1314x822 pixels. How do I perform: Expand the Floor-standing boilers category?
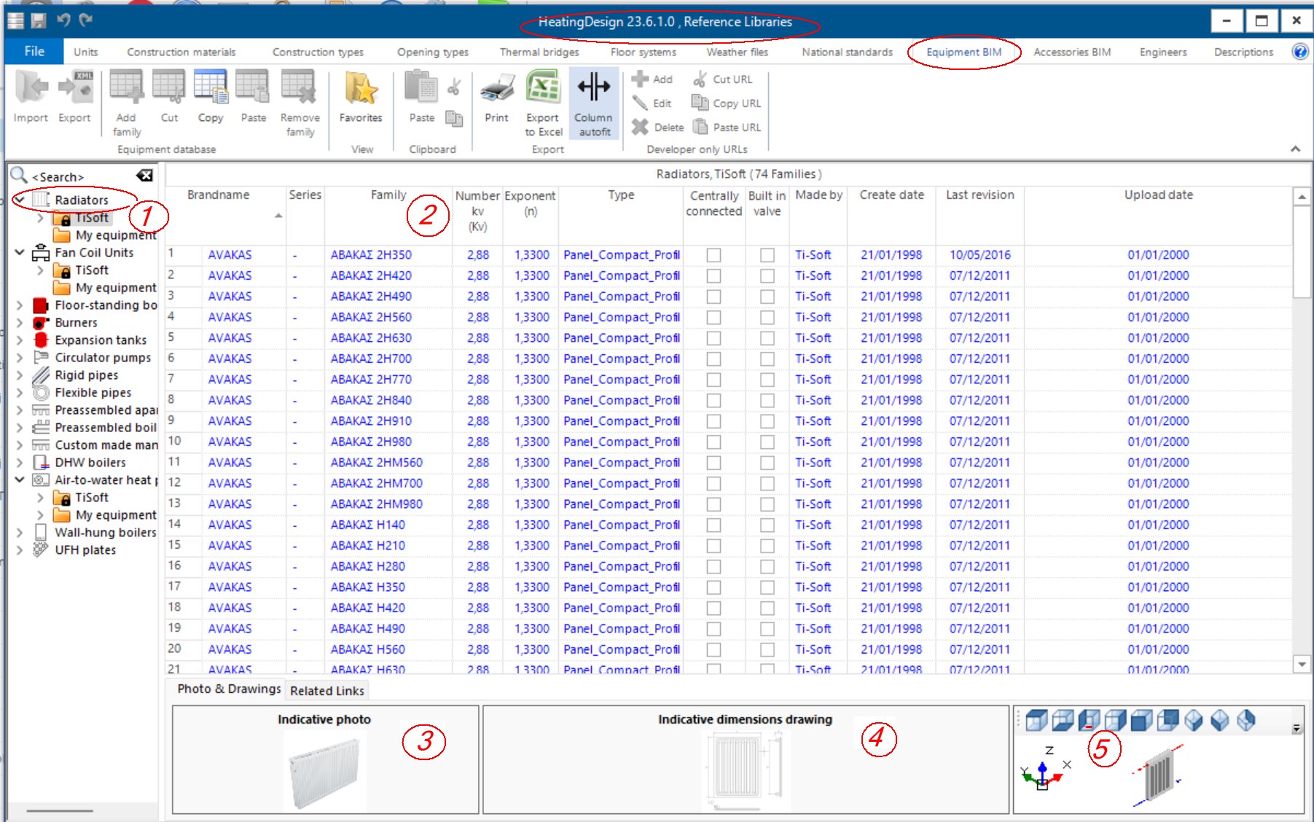point(19,305)
